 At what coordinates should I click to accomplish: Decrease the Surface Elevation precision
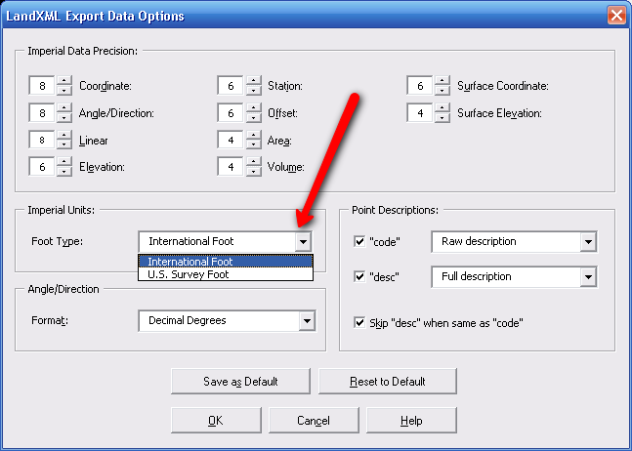click(x=442, y=118)
